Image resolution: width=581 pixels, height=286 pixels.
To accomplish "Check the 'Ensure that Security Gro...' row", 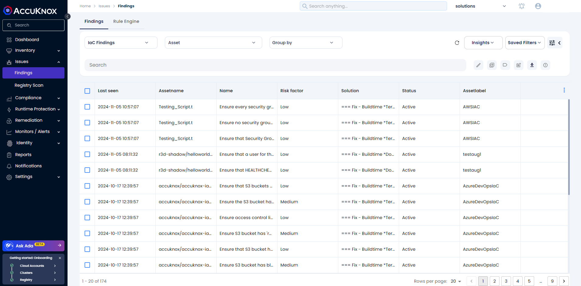I will click(87, 138).
